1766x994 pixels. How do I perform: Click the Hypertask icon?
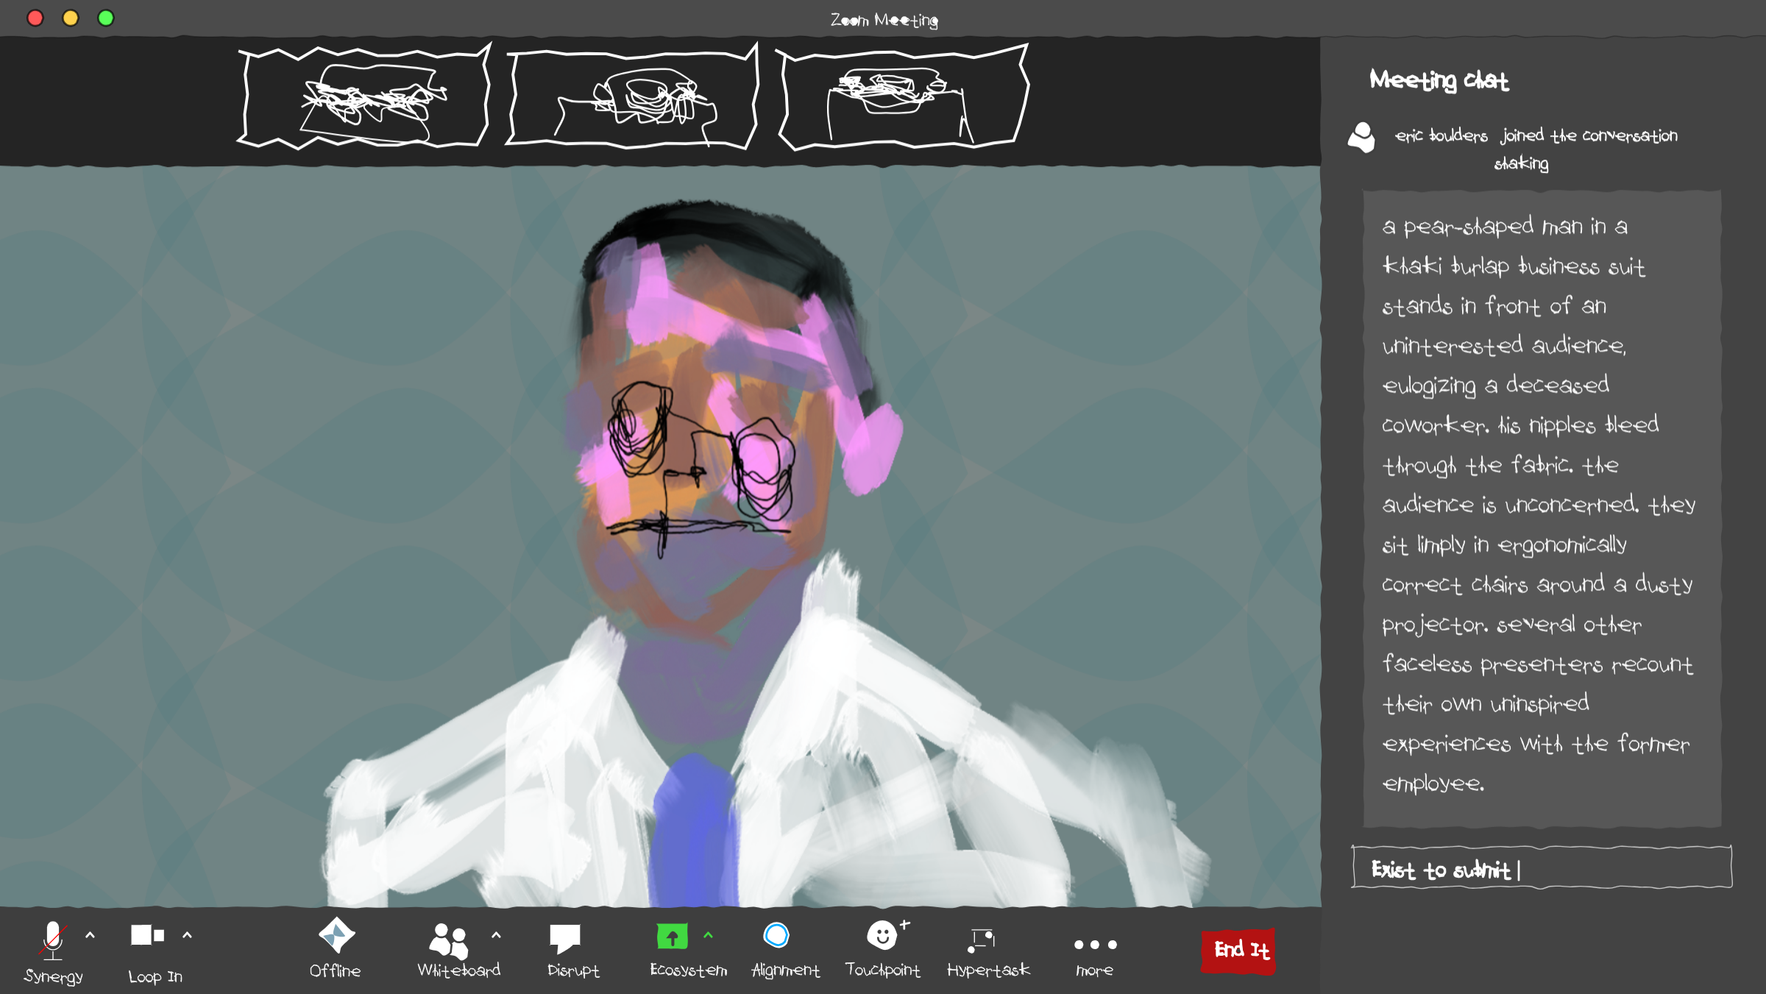coord(982,940)
